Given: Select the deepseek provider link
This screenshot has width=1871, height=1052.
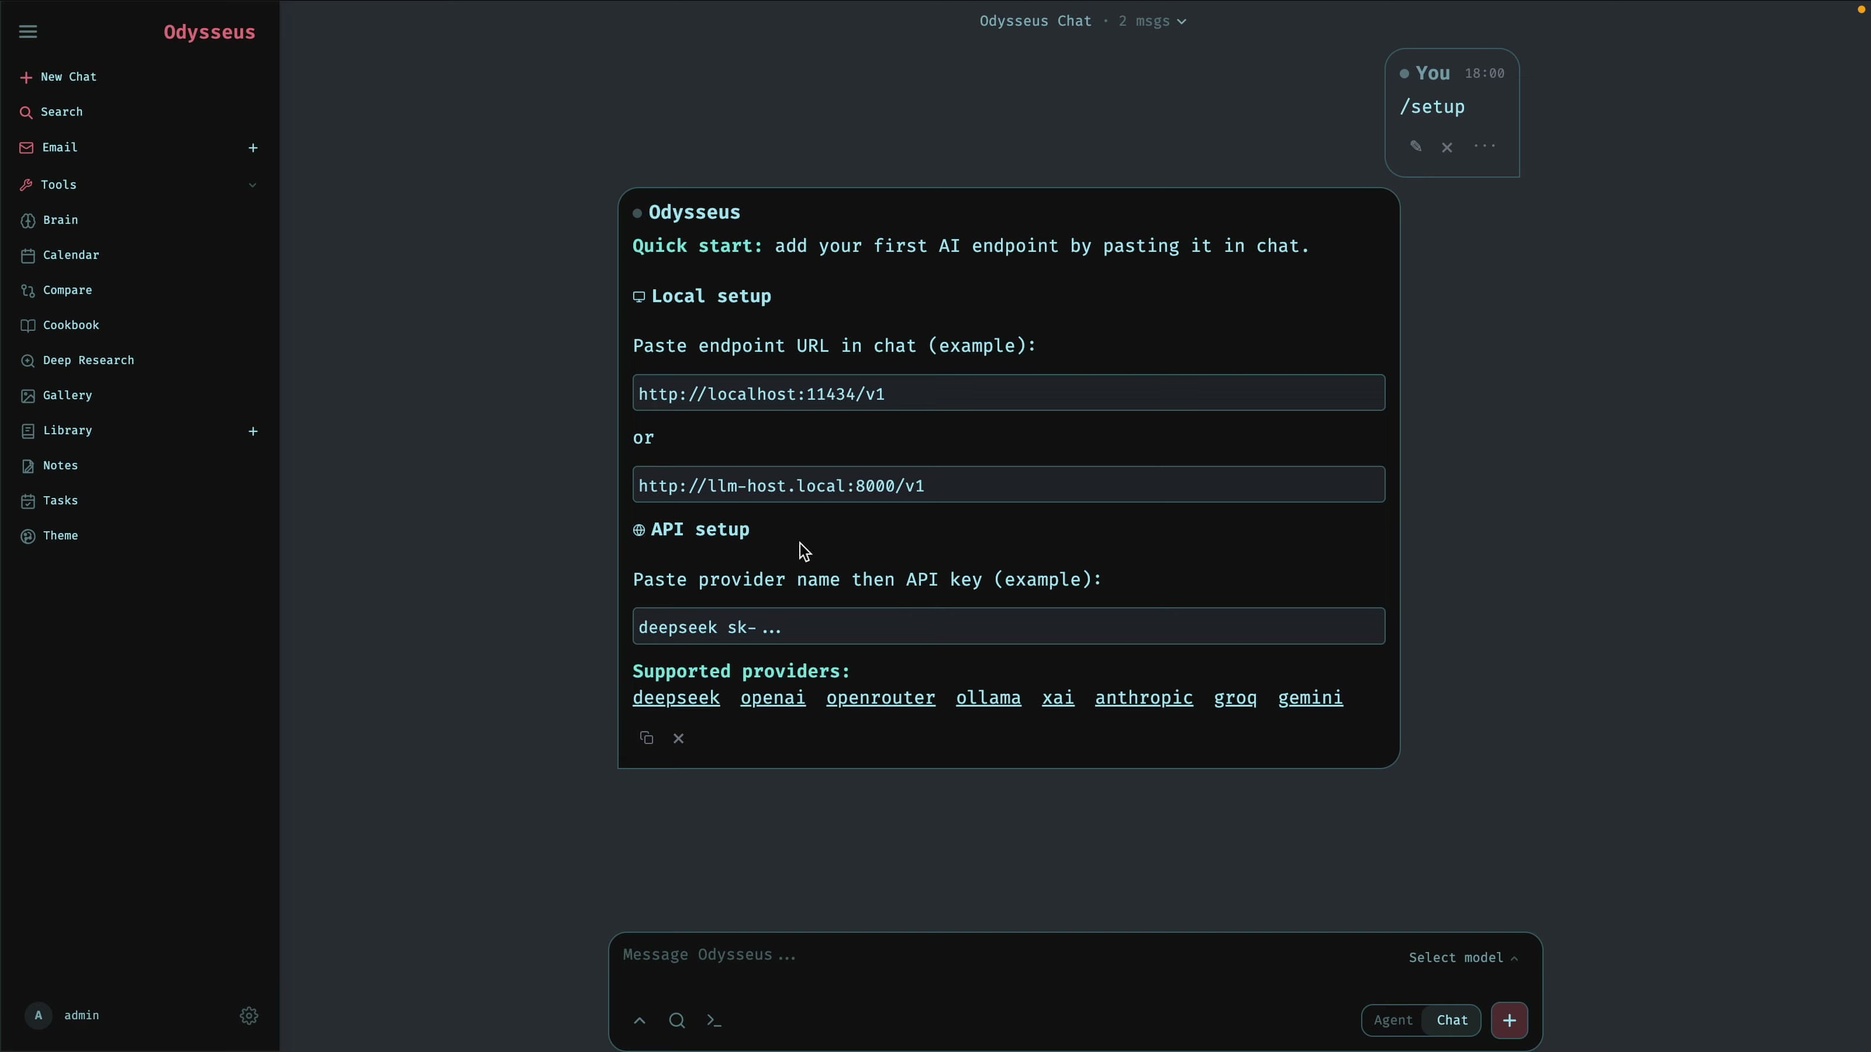Looking at the screenshot, I should [676, 698].
